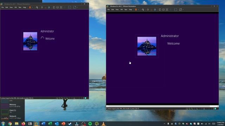Open View menu in the left VMware window

(11, 7)
